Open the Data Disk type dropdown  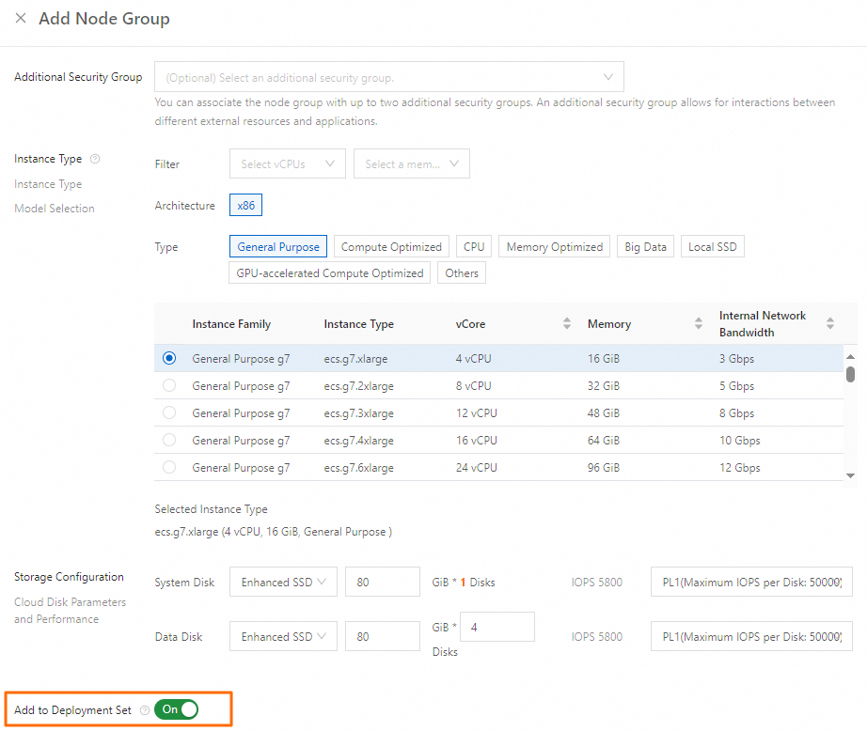(x=283, y=636)
